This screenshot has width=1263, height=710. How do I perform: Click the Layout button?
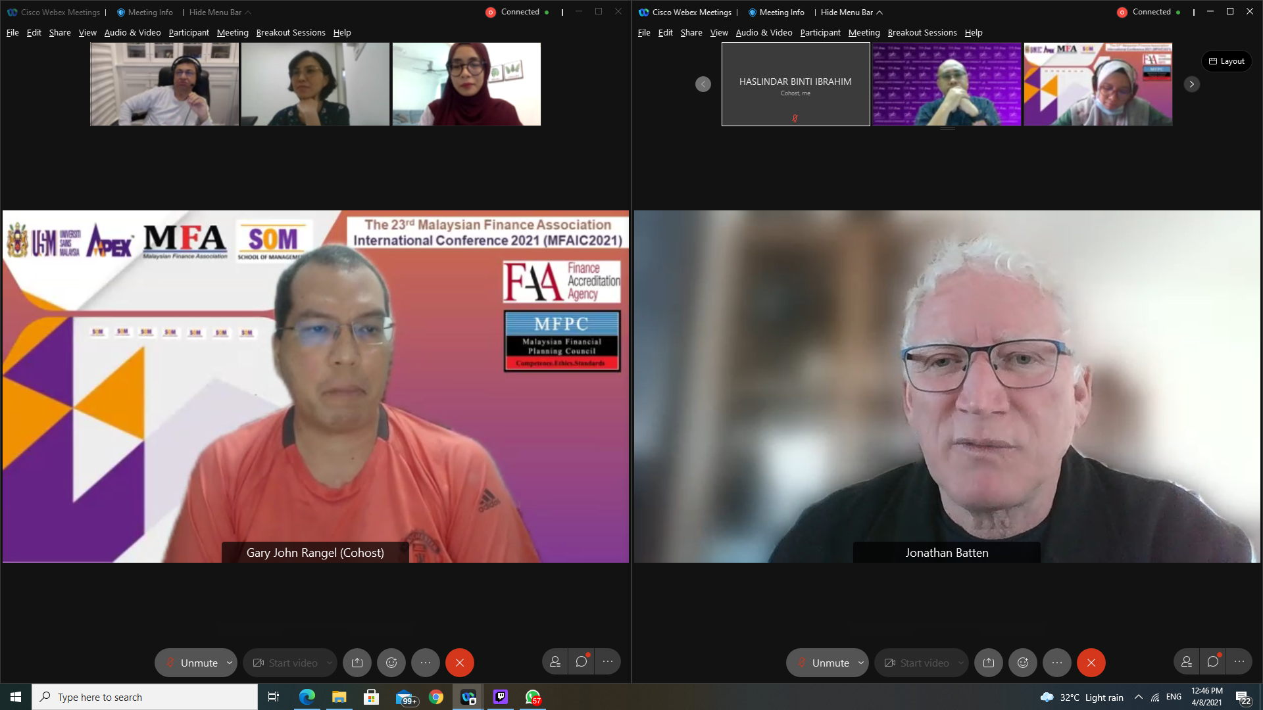(x=1226, y=61)
